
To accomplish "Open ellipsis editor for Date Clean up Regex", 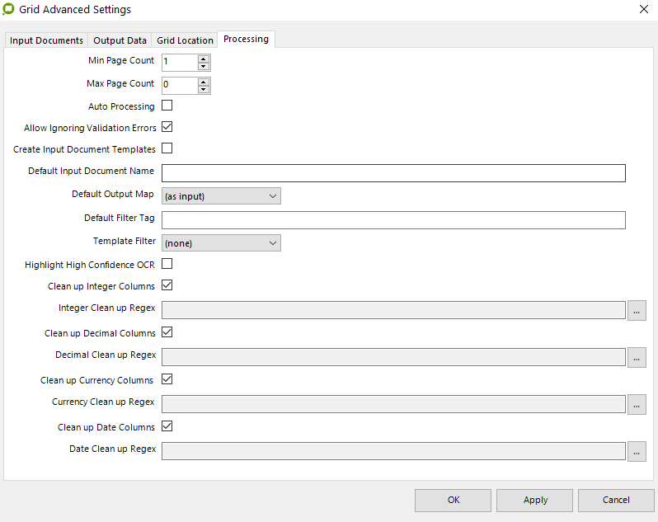I will (x=637, y=451).
